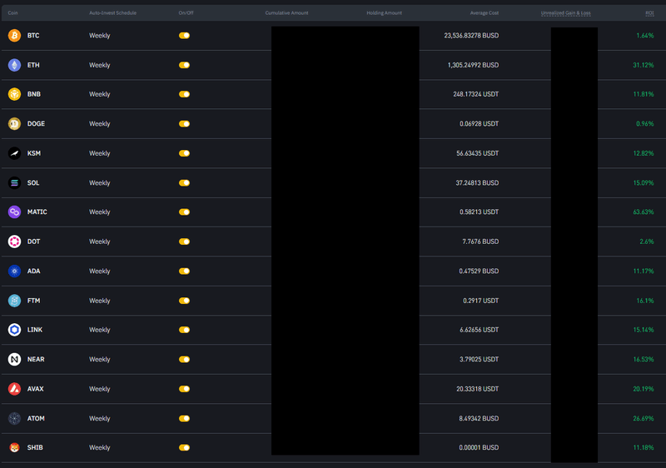Click the On/Off column header
666x468 pixels.
[x=186, y=12]
